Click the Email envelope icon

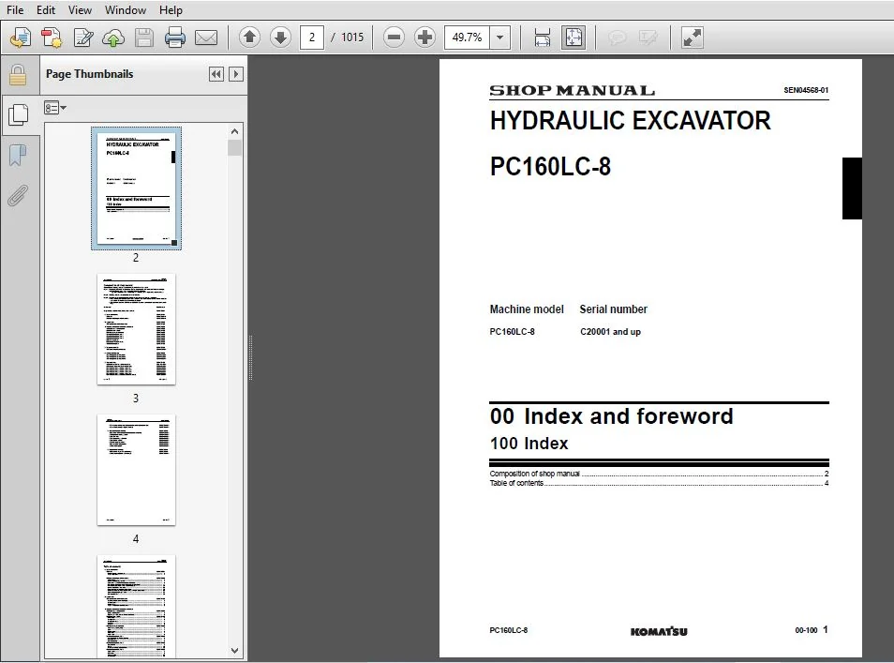tap(206, 38)
